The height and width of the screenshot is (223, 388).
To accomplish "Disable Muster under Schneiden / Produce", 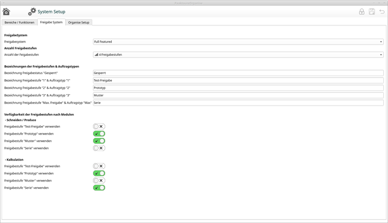I will coord(99,141).
